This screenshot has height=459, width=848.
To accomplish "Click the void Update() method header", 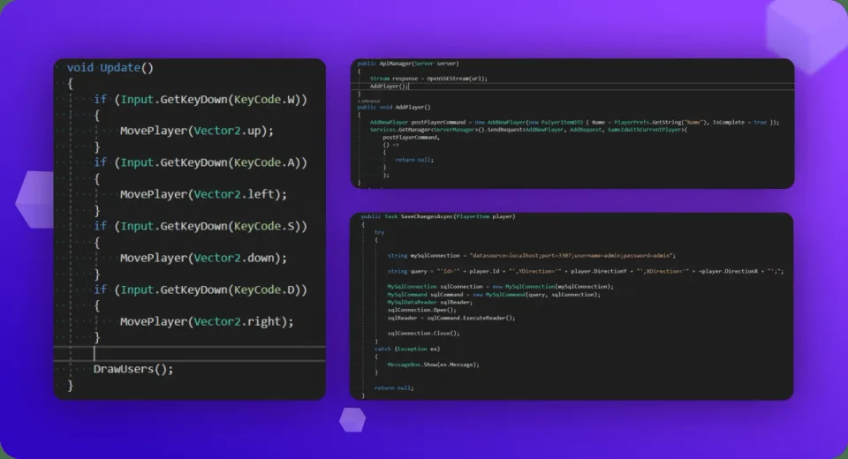I will pos(110,68).
